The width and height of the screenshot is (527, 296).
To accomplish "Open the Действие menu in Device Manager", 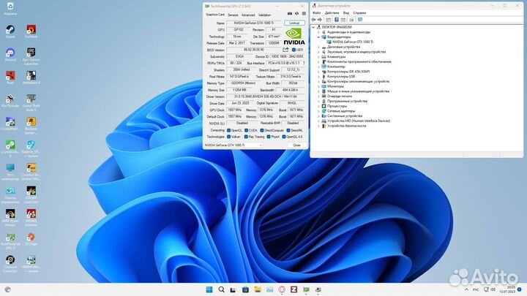I will point(332,13).
